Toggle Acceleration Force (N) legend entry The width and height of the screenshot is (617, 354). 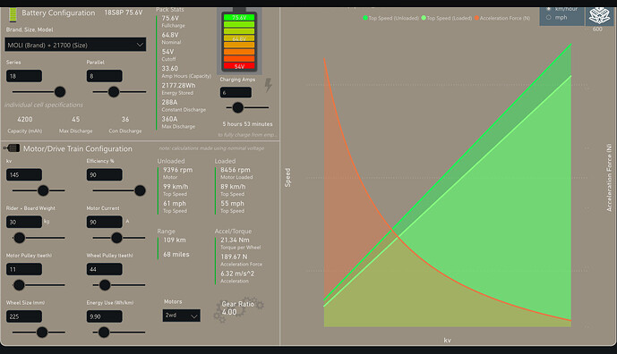tap(502, 18)
